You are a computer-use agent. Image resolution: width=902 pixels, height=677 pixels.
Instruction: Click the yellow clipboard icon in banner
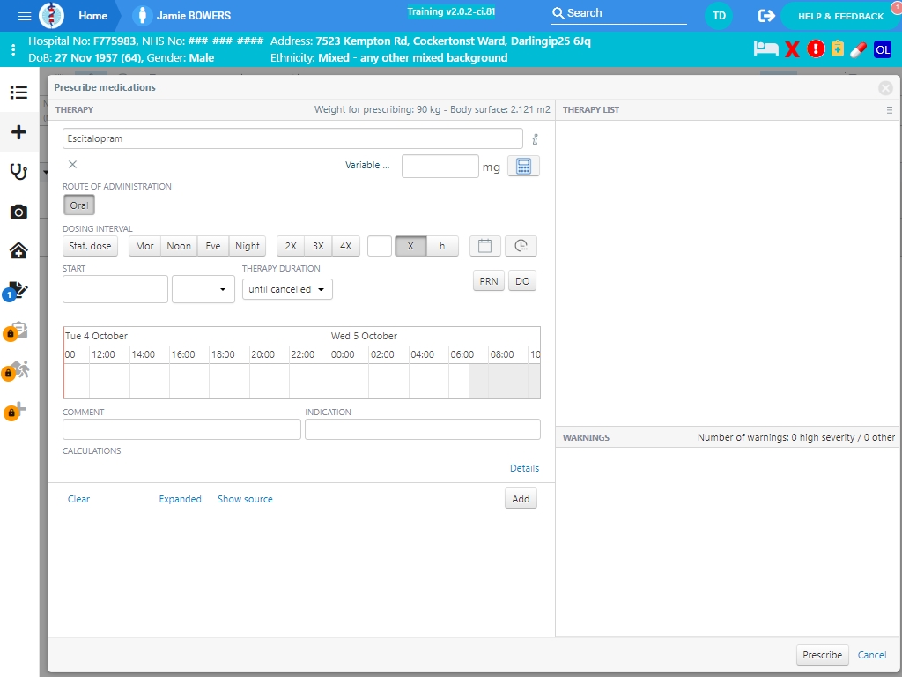point(838,48)
